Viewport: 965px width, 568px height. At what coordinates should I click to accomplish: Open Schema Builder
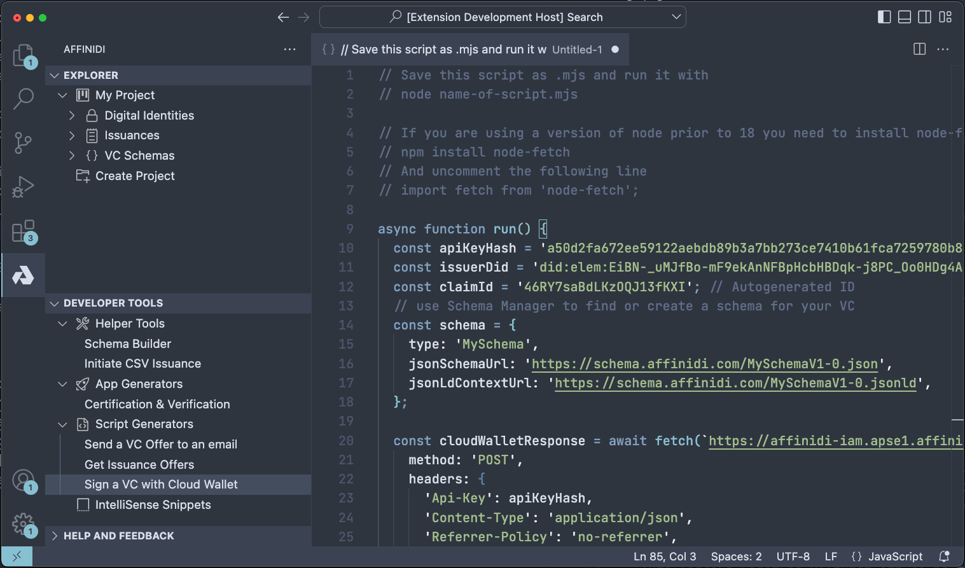coord(128,344)
